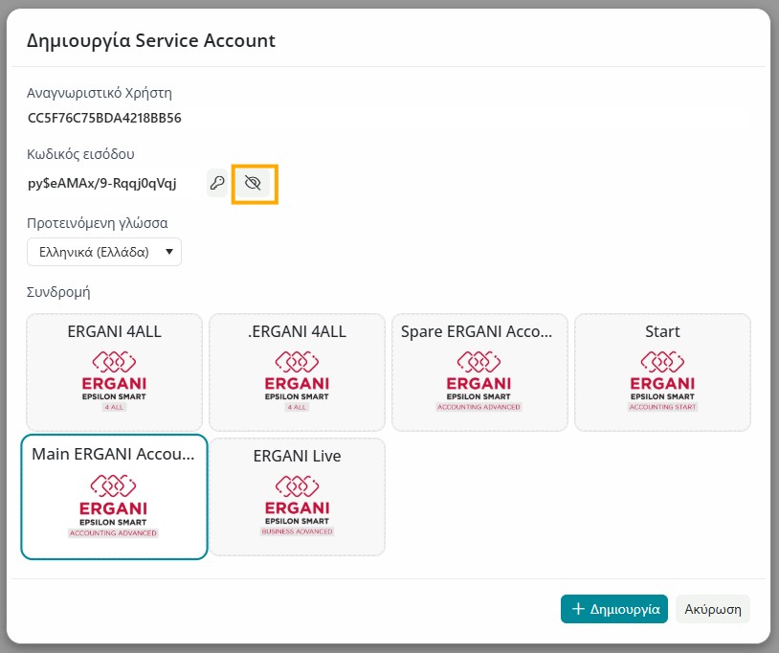
Task: Click the arrow beside Ελληνικά (Ελλάδα)
Action: coord(169,252)
